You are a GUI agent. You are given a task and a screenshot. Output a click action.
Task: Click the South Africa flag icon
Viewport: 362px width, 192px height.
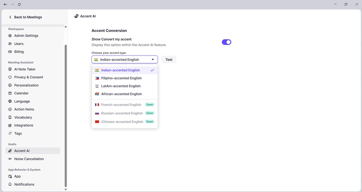click(x=97, y=94)
